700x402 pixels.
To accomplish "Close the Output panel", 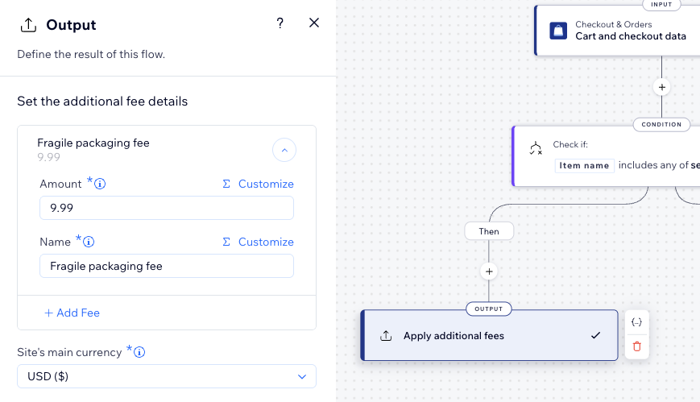I will (314, 23).
